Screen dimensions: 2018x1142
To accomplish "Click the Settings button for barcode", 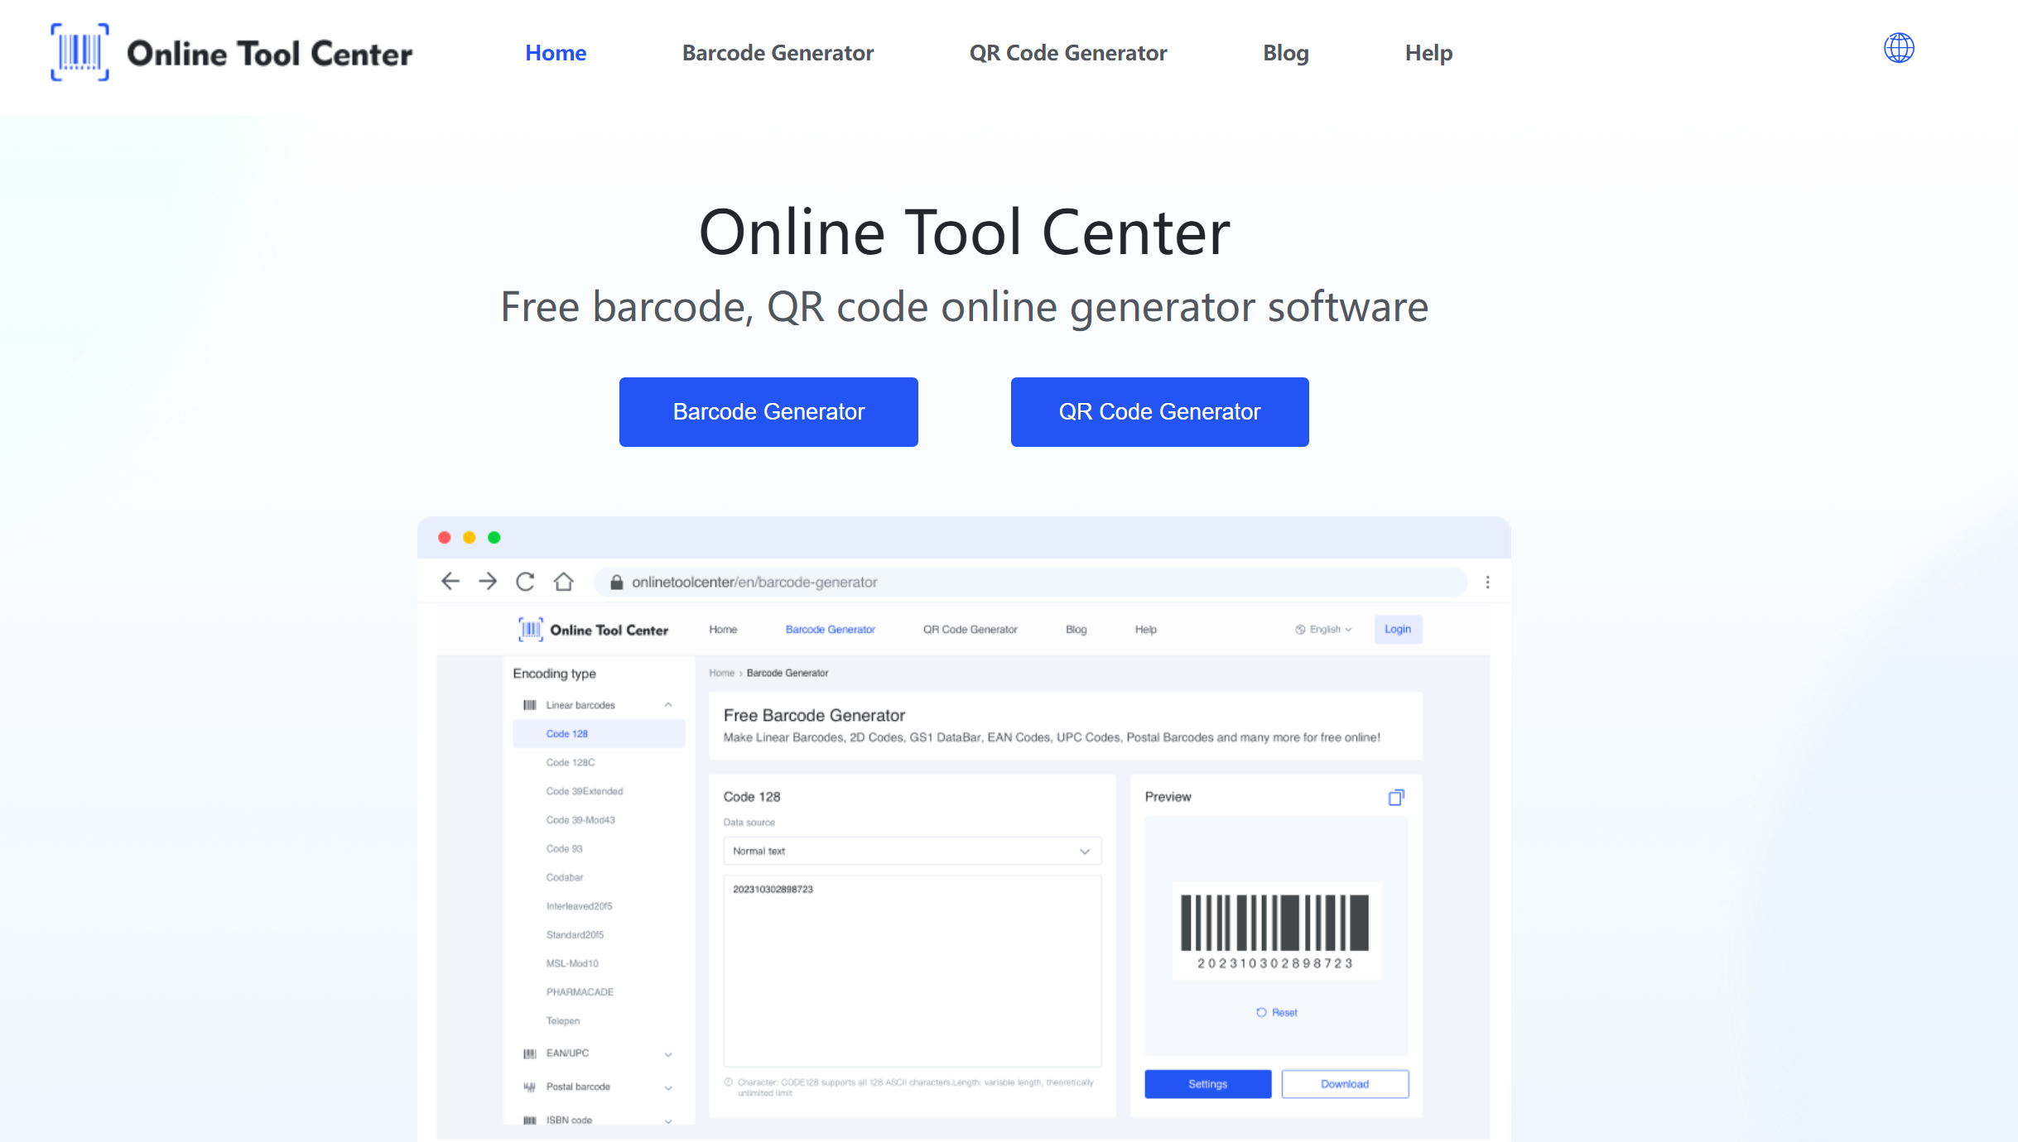I will click(x=1207, y=1082).
